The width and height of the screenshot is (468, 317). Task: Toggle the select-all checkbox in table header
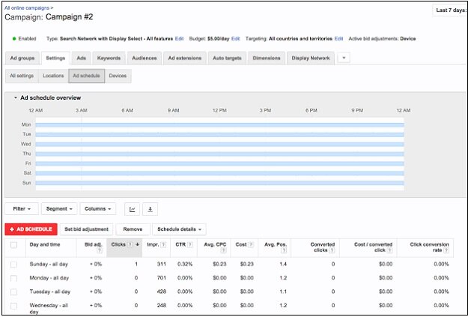pos(13,245)
